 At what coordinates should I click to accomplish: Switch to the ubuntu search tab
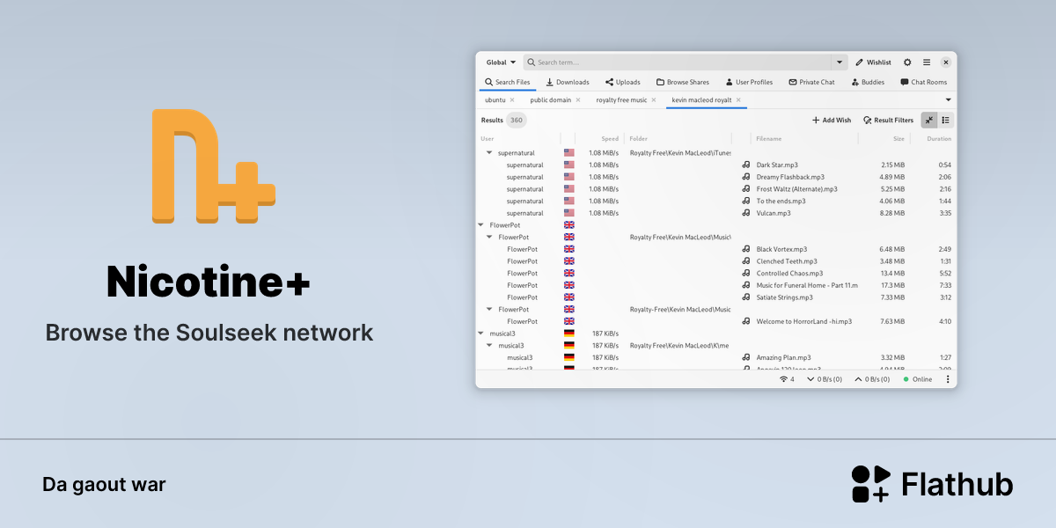pyautogui.click(x=495, y=100)
